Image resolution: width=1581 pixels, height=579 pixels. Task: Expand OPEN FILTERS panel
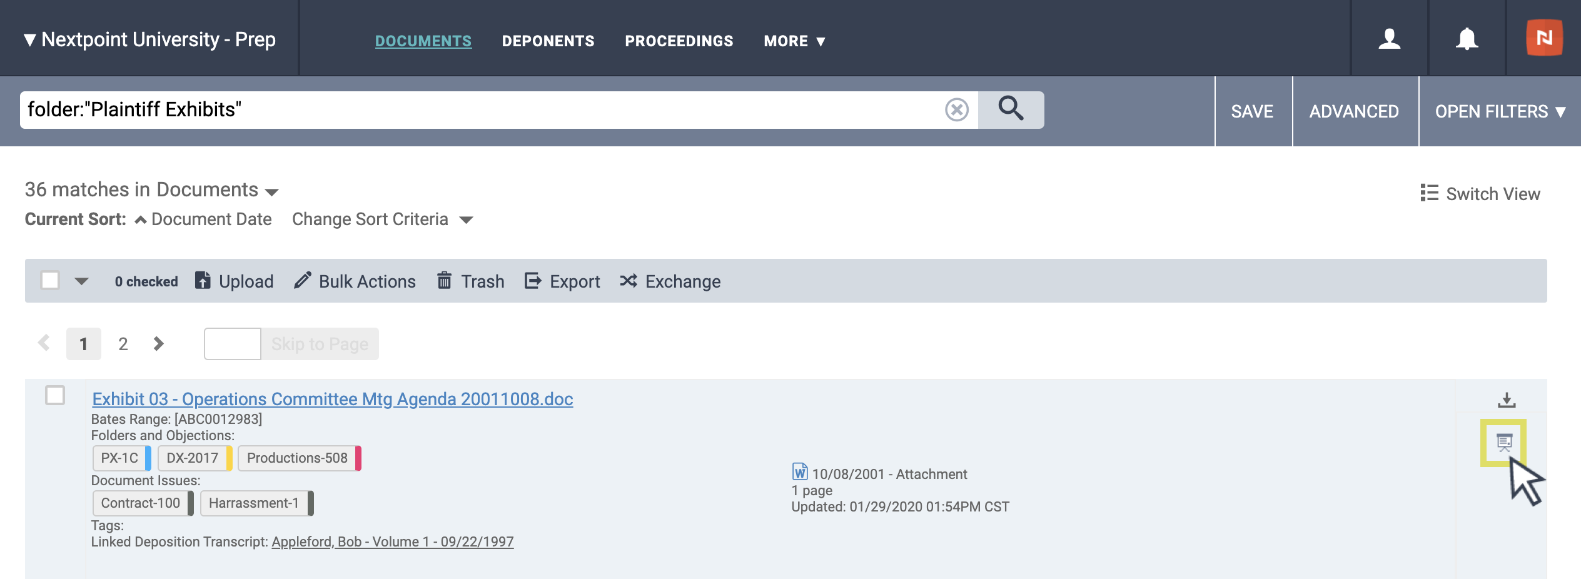coord(1500,111)
